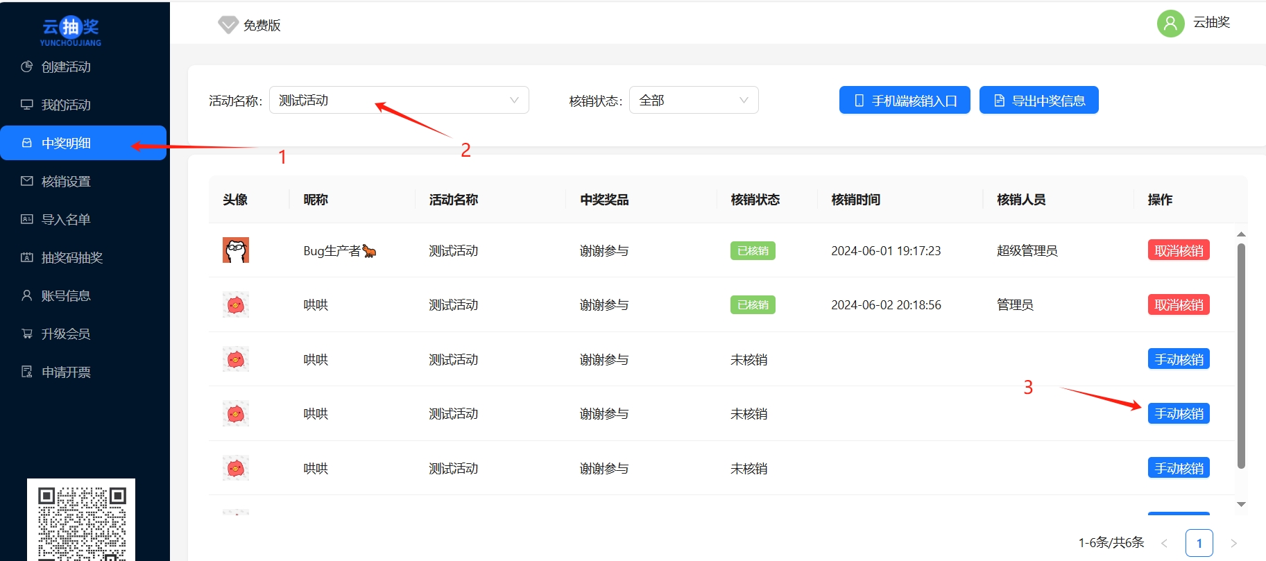This screenshot has width=1266, height=561.
Task: Click the 账号信息 person icon
Action: 27,295
